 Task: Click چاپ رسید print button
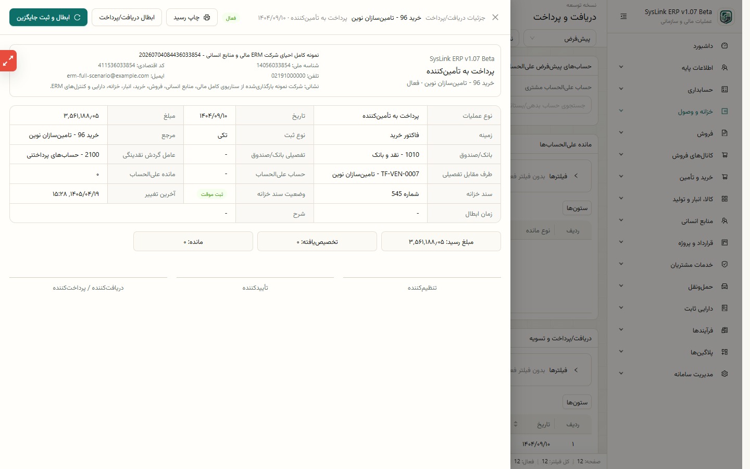point(192,17)
